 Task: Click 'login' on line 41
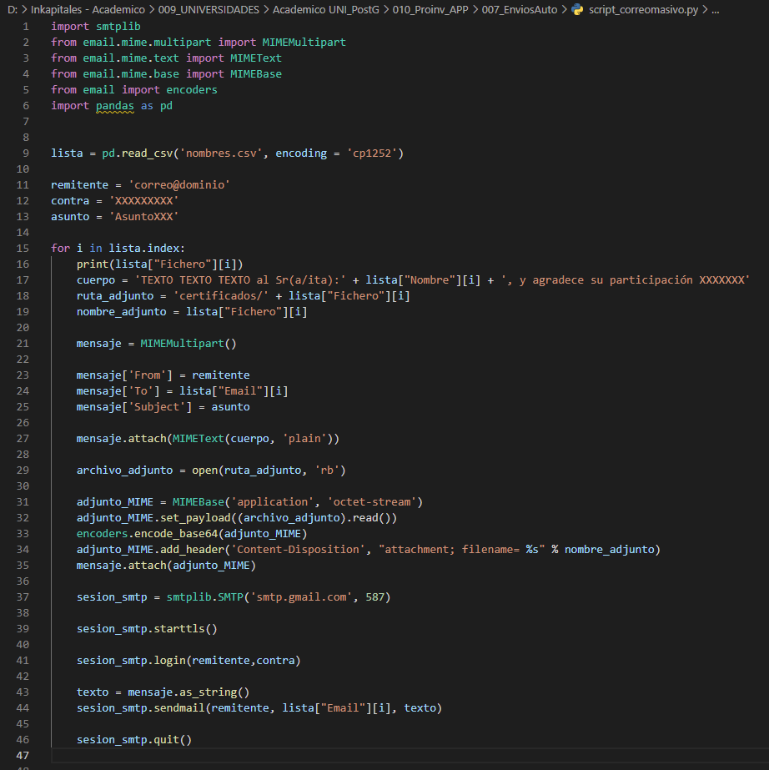(x=170, y=661)
